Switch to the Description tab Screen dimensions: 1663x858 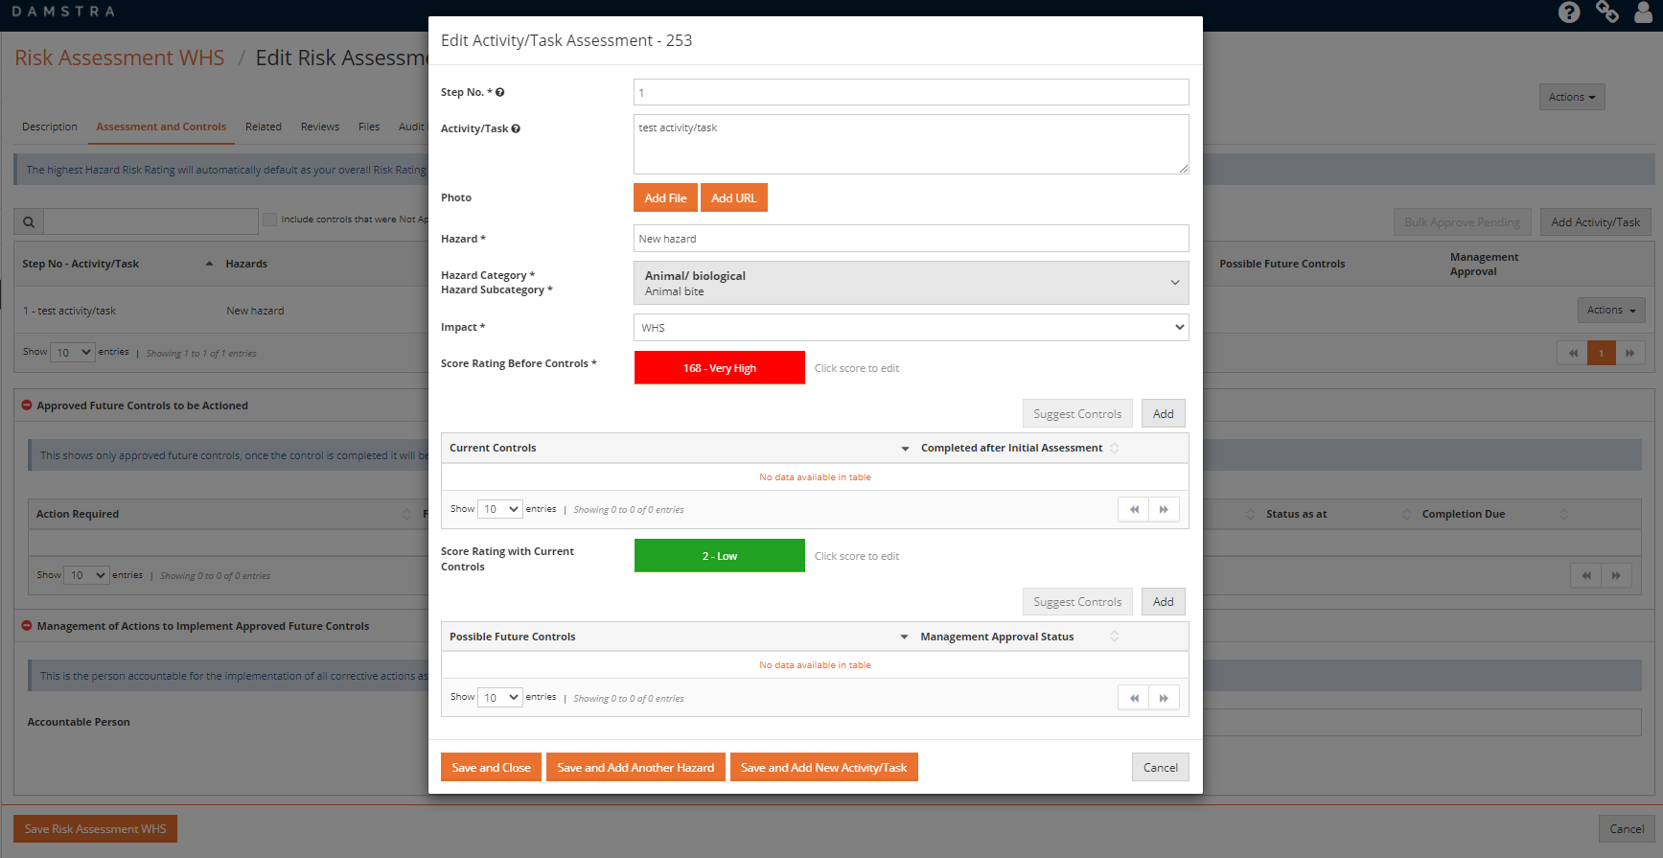coord(50,127)
